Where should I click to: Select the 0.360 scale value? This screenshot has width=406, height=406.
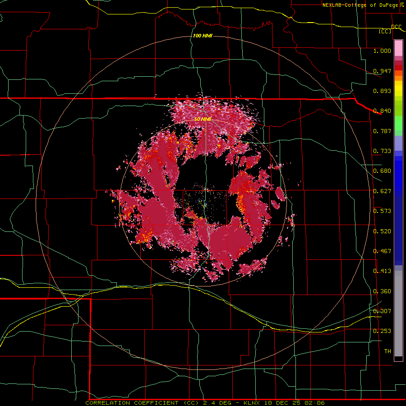coord(382,291)
